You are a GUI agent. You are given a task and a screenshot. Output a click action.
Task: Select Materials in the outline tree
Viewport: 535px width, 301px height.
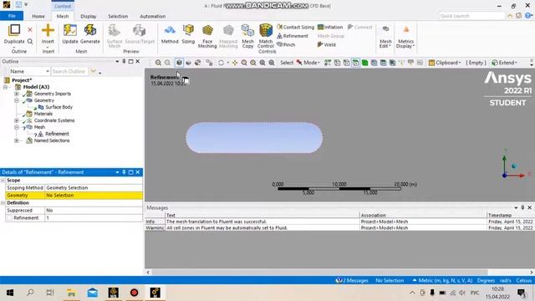tap(43, 114)
